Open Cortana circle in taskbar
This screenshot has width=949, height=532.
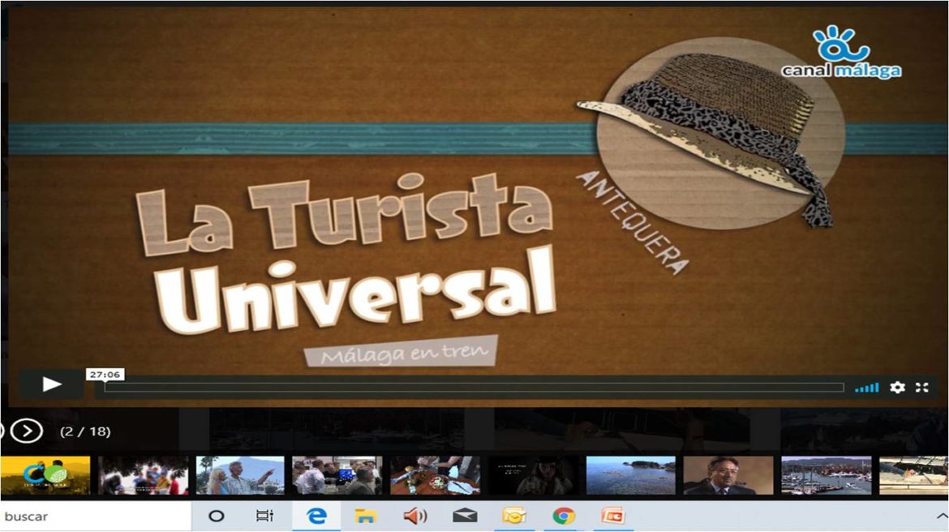click(x=216, y=517)
